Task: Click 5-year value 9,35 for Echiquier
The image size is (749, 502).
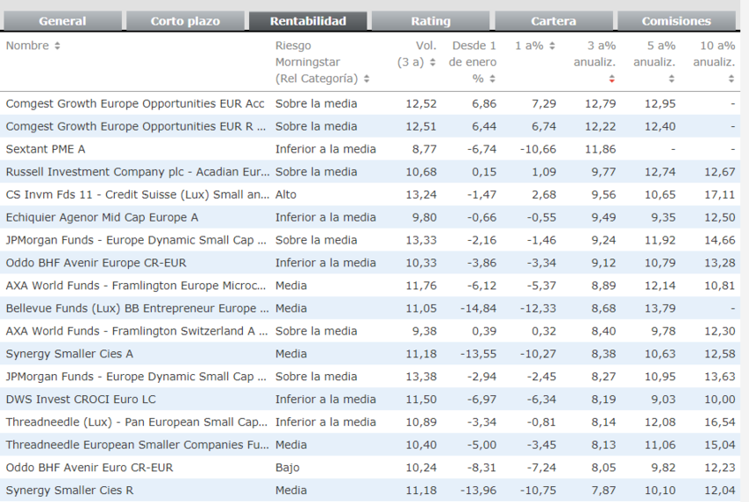Action: (x=663, y=218)
